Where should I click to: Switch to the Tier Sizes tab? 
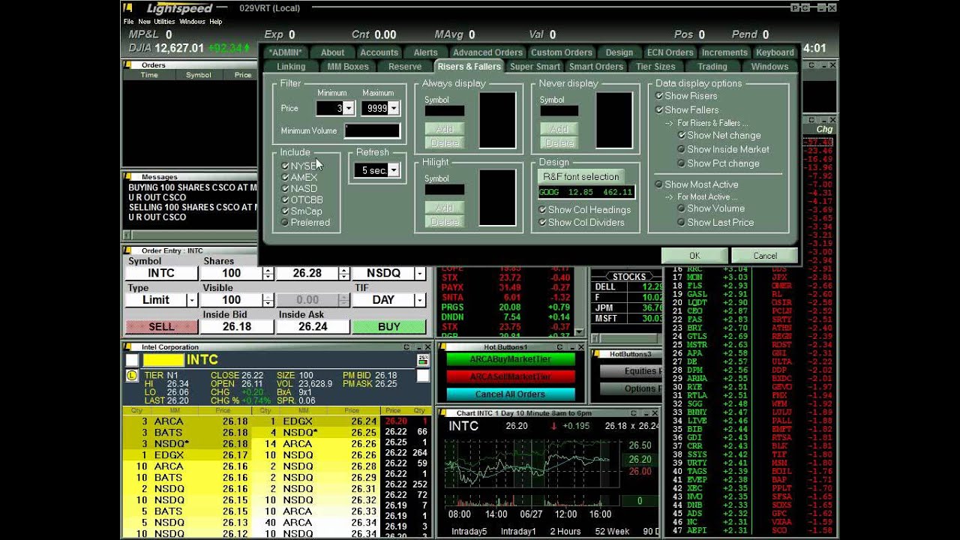[x=655, y=67]
